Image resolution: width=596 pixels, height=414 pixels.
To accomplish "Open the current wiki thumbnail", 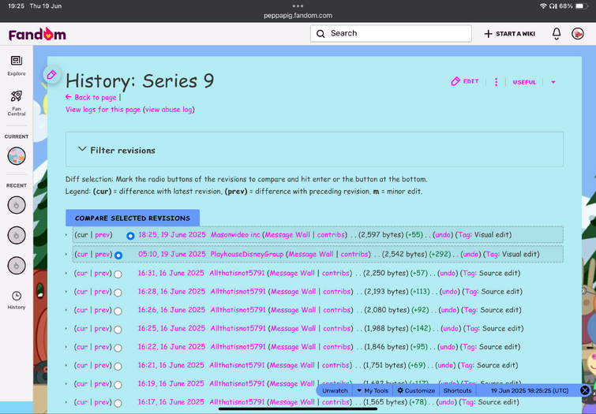I will click(17, 155).
